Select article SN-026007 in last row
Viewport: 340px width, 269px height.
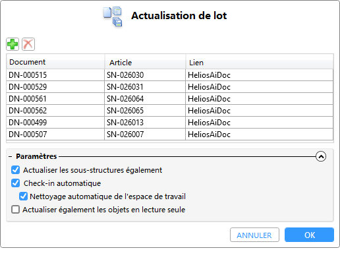tap(145, 134)
